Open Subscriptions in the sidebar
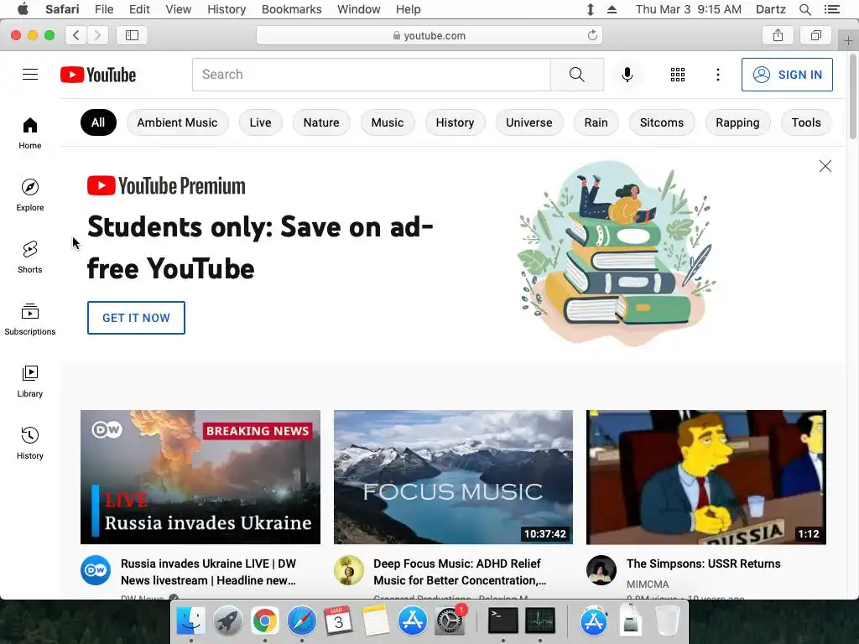 [30, 319]
